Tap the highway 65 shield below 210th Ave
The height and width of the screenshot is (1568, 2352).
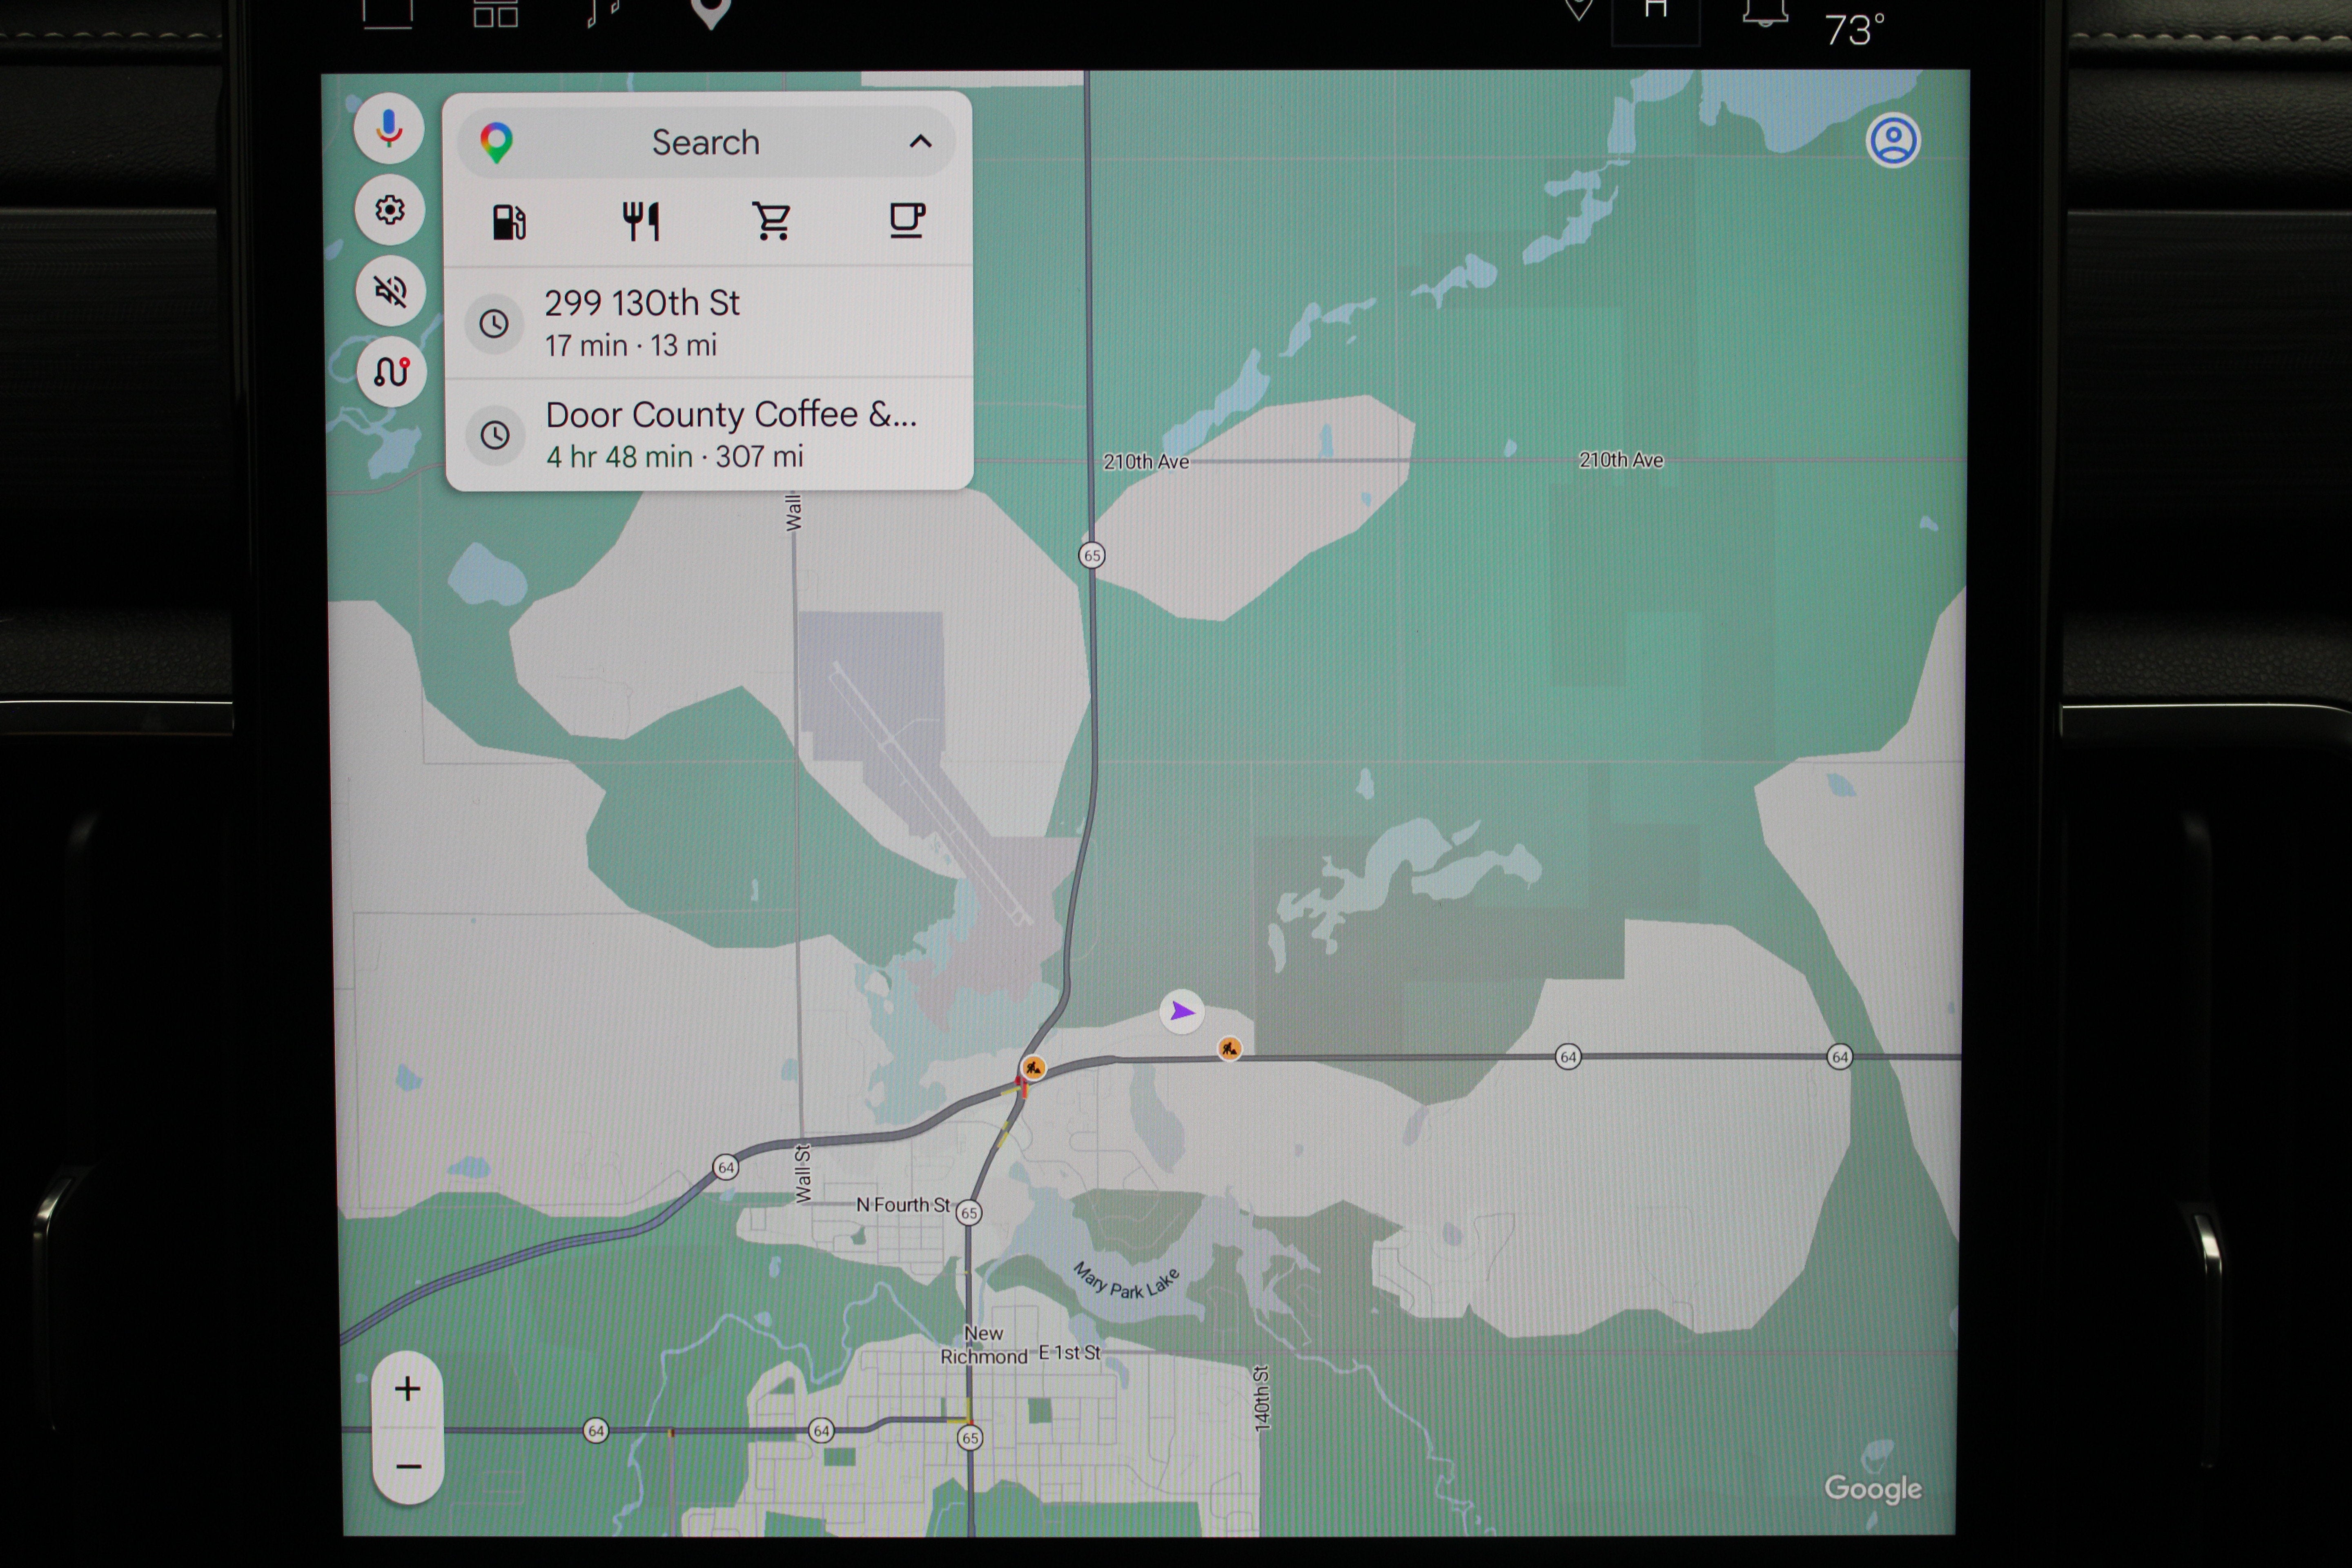point(1092,555)
